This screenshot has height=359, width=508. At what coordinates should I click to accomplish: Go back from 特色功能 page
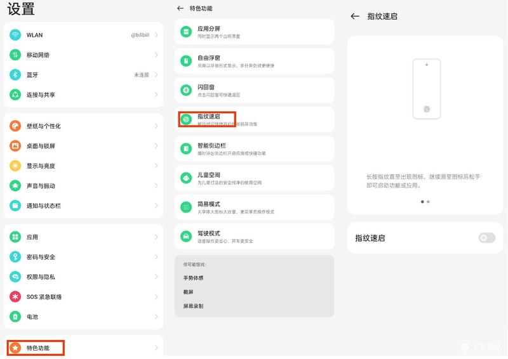coord(180,8)
